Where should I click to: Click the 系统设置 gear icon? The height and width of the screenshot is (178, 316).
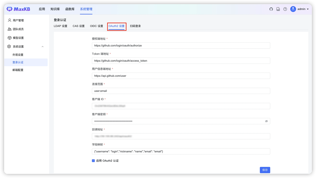[x=9, y=47]
